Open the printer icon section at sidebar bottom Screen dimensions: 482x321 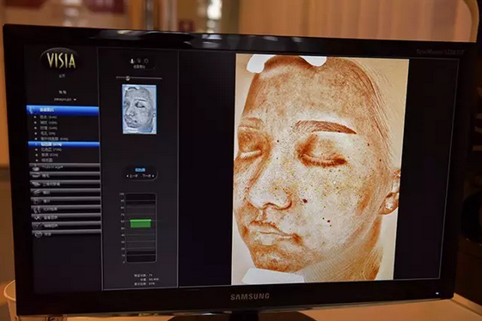point(66,234)
